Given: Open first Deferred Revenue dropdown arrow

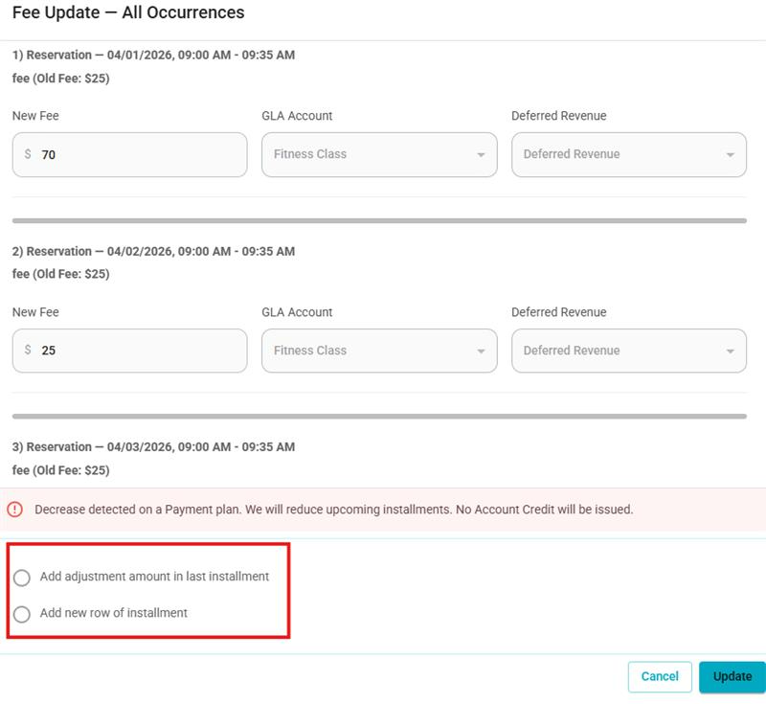Looking at the screenshot, I should [x=731, y=155].
